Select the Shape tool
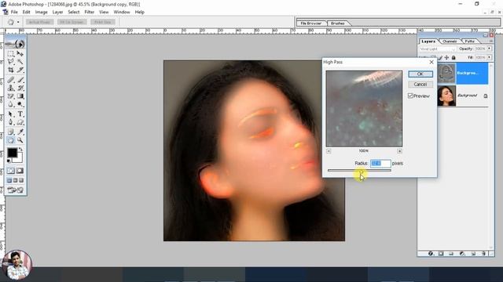 (20, 122)
